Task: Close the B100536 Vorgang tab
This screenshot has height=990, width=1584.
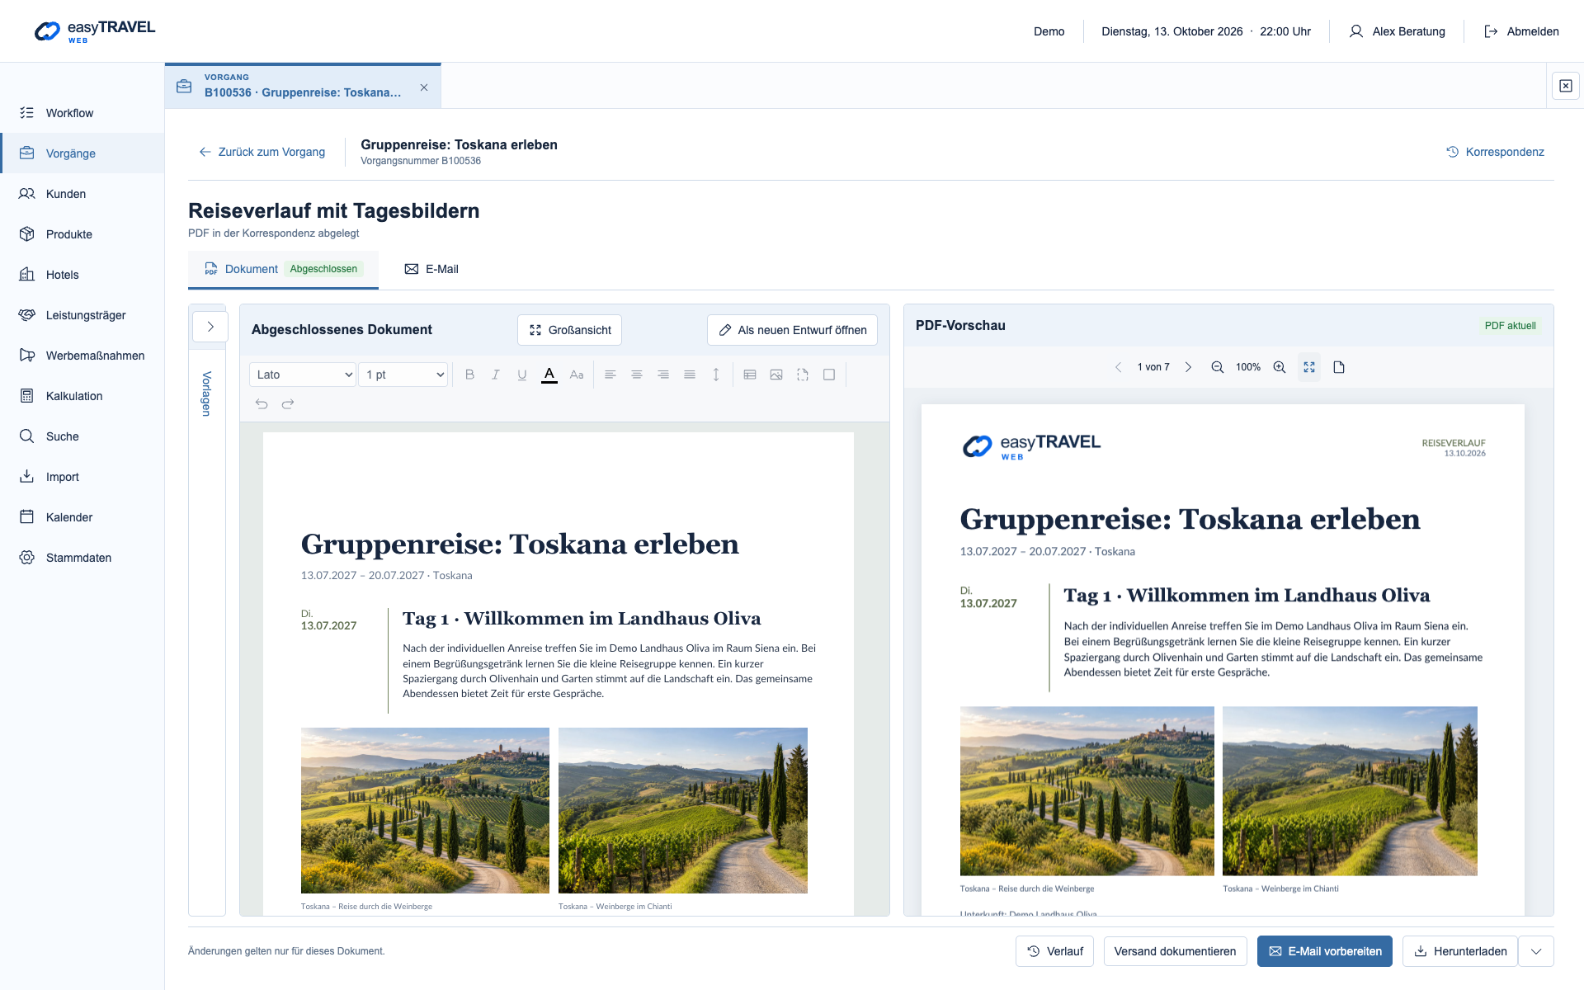Action: [424, 87]
